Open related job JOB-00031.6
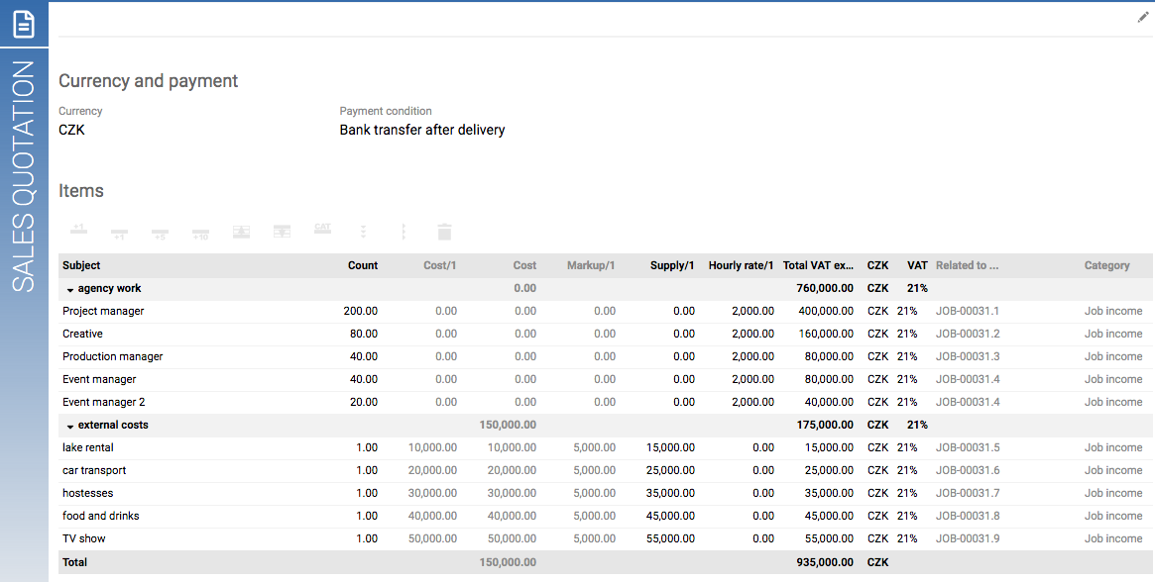The width and height of the screenshot is (1155, 582). (x=968, y=471)
